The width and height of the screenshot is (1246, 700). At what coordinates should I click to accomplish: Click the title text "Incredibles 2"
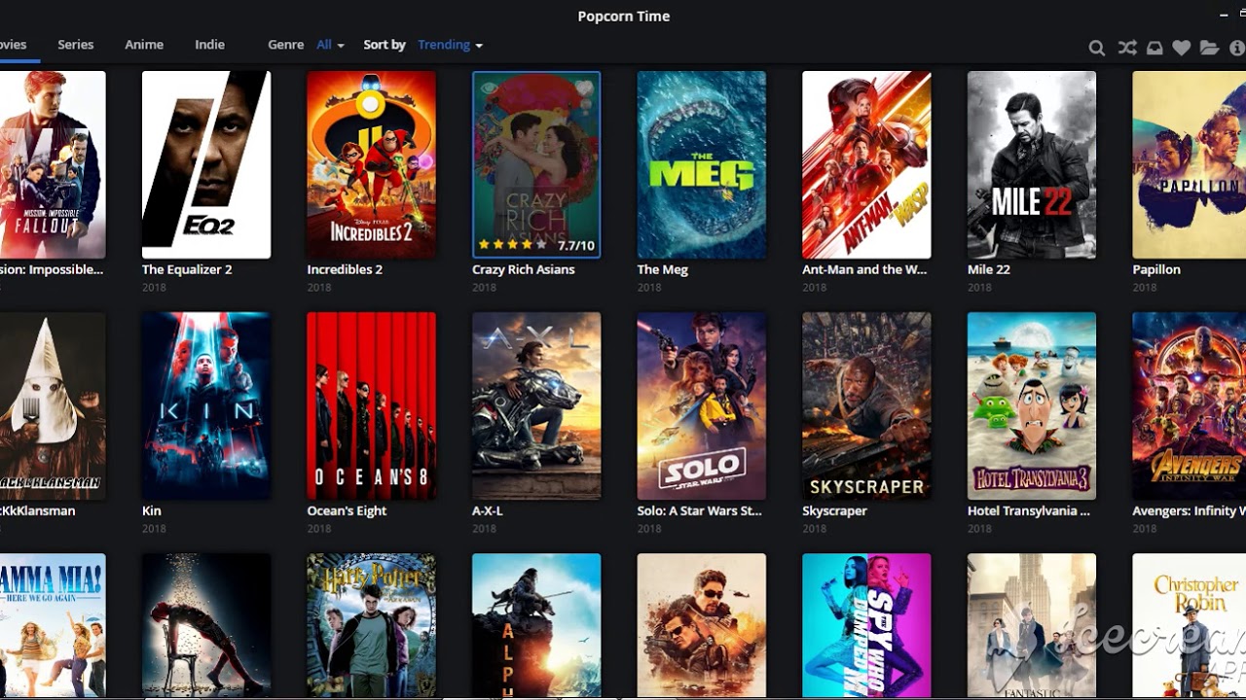(345, 269)
